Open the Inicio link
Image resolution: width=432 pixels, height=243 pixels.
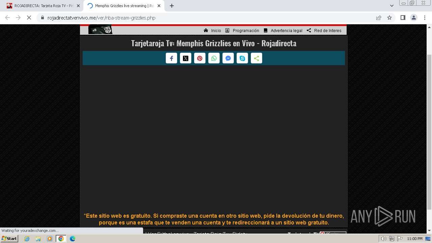click(212, 30)
